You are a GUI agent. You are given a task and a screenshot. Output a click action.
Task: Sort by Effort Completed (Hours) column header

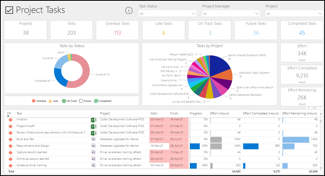click(x=261, y=114)
